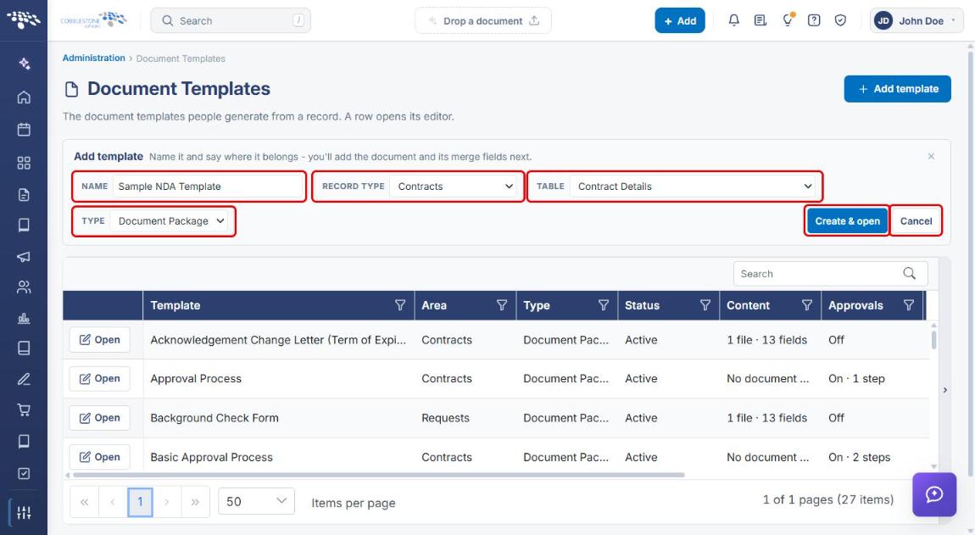Open the megaphone icon in sidebar

pyautogui.click(x=24, y=256)
